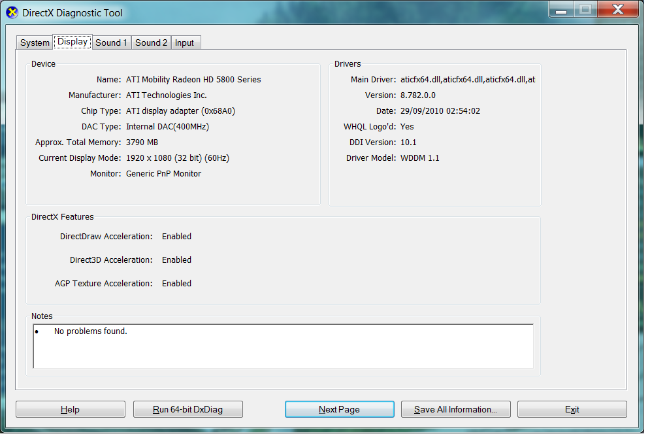Click the Next Page button
Screen dimensions: 650x436
click(x=340, y=410)
